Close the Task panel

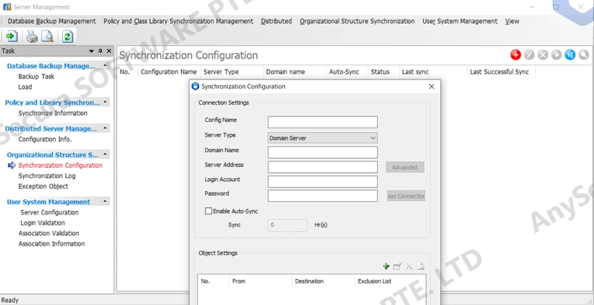pos(108,50)
